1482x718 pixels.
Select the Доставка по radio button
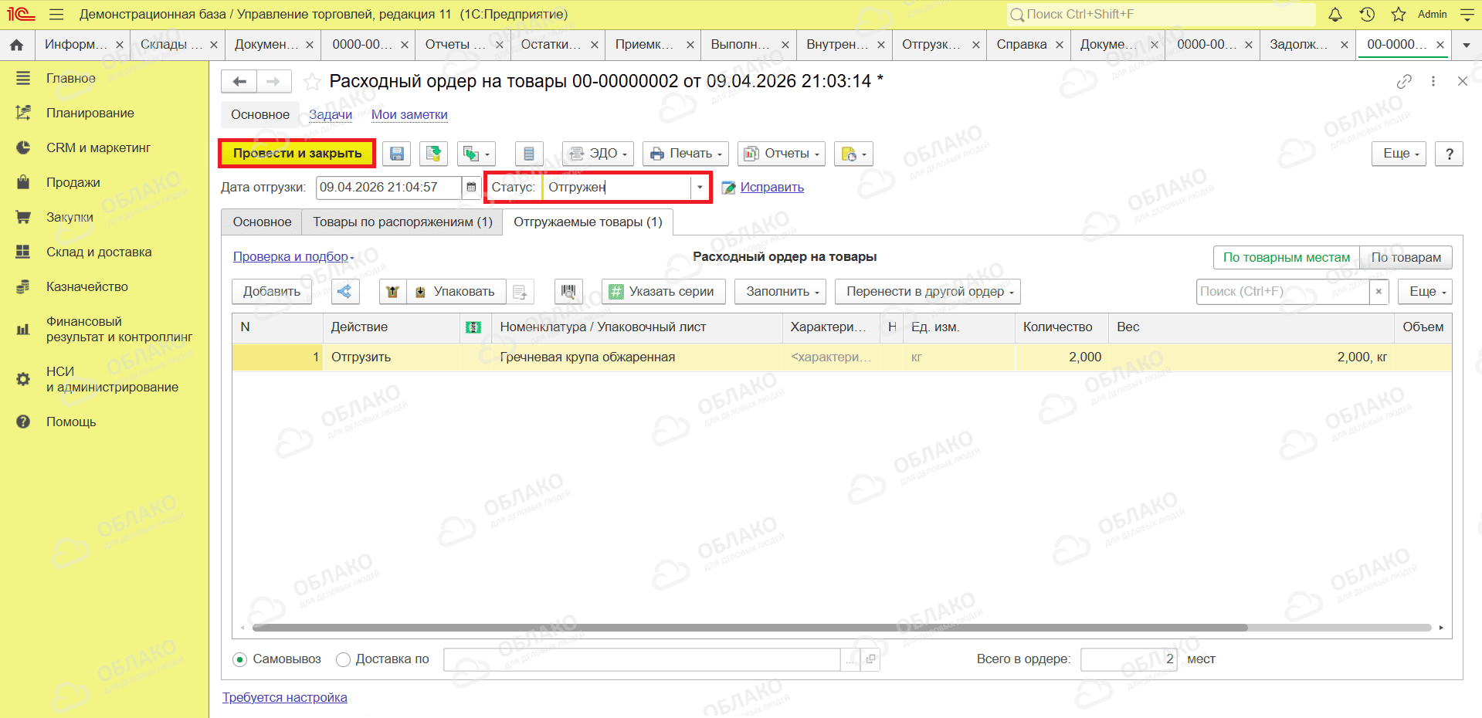pos(344,659)
